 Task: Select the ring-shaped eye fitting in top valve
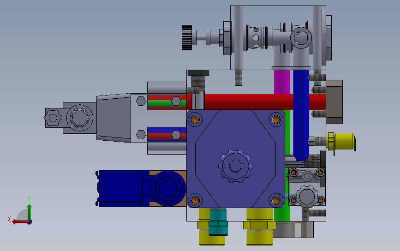coord(301,38)
